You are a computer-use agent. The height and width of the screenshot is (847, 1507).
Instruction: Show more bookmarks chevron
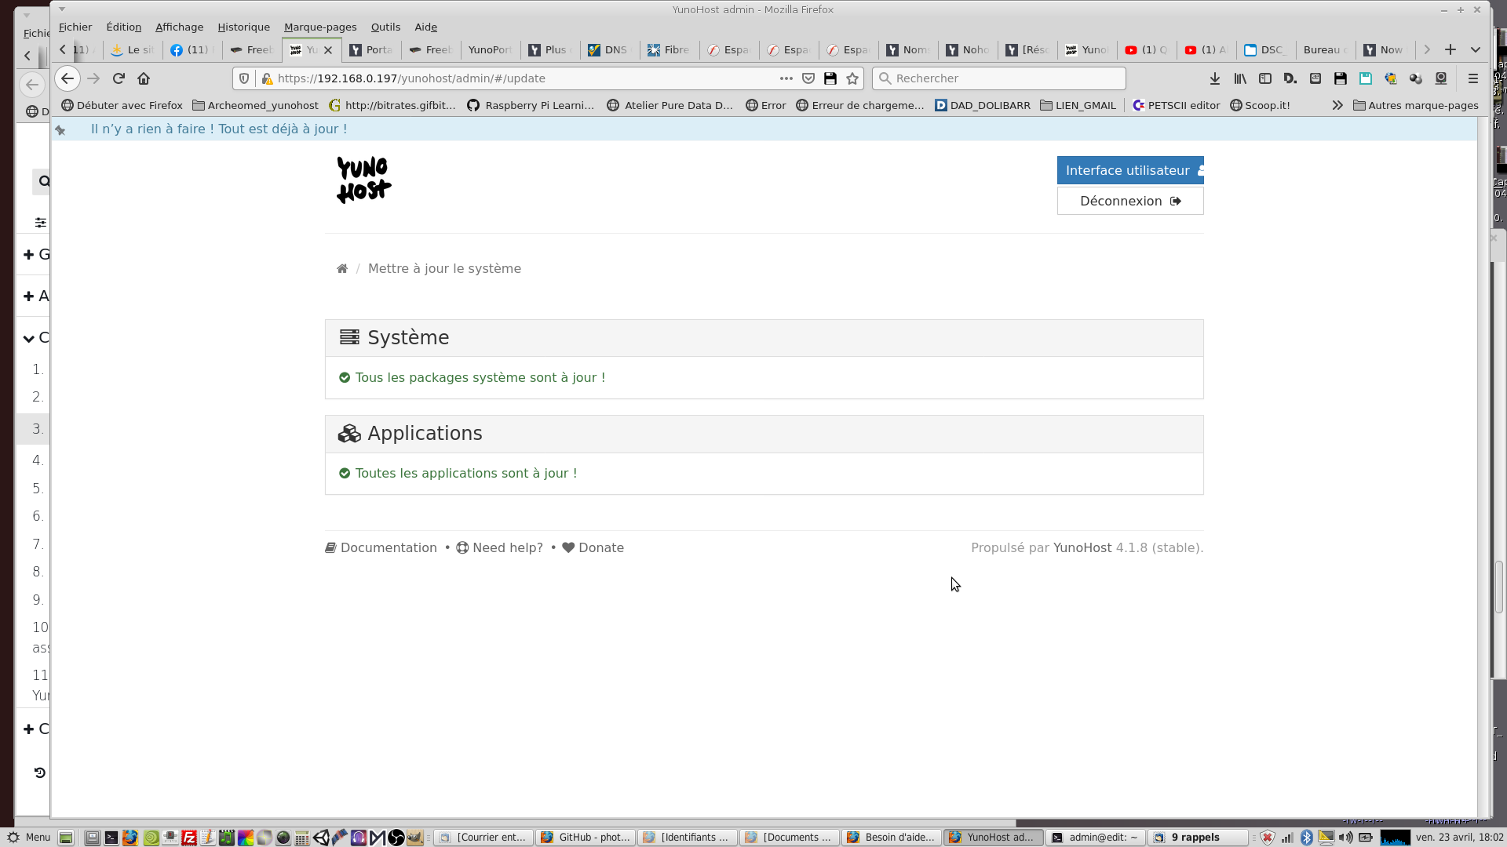point(1337,105)
